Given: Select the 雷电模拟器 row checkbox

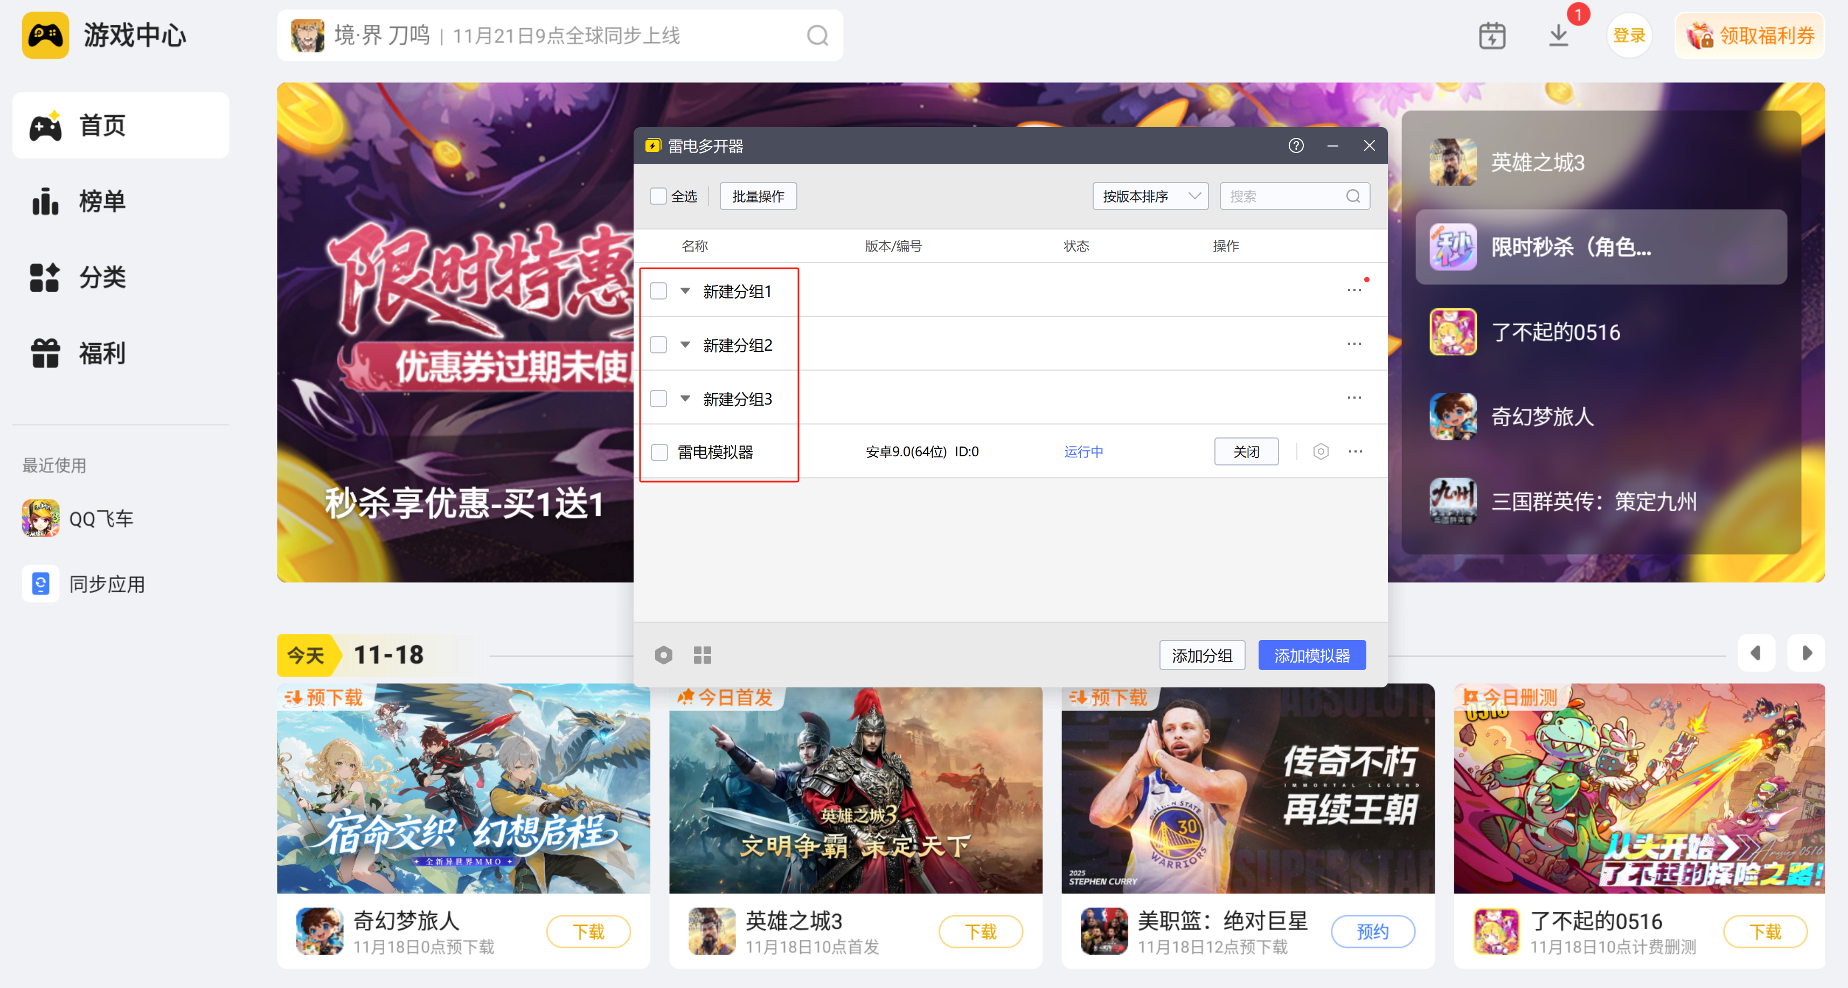Looking at the screenshot, I should 658,452.
